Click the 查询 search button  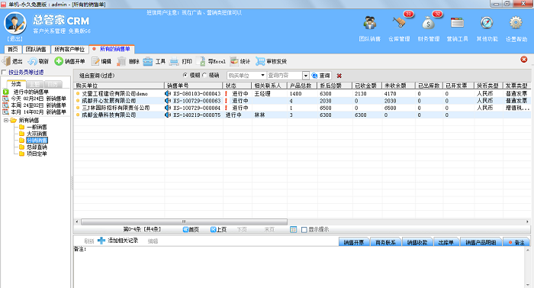click(x=321, y=76)
